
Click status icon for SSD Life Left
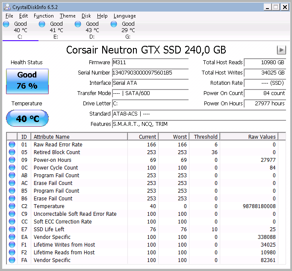12,229
